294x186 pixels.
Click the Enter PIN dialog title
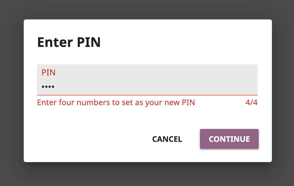(x=69, y=42)
